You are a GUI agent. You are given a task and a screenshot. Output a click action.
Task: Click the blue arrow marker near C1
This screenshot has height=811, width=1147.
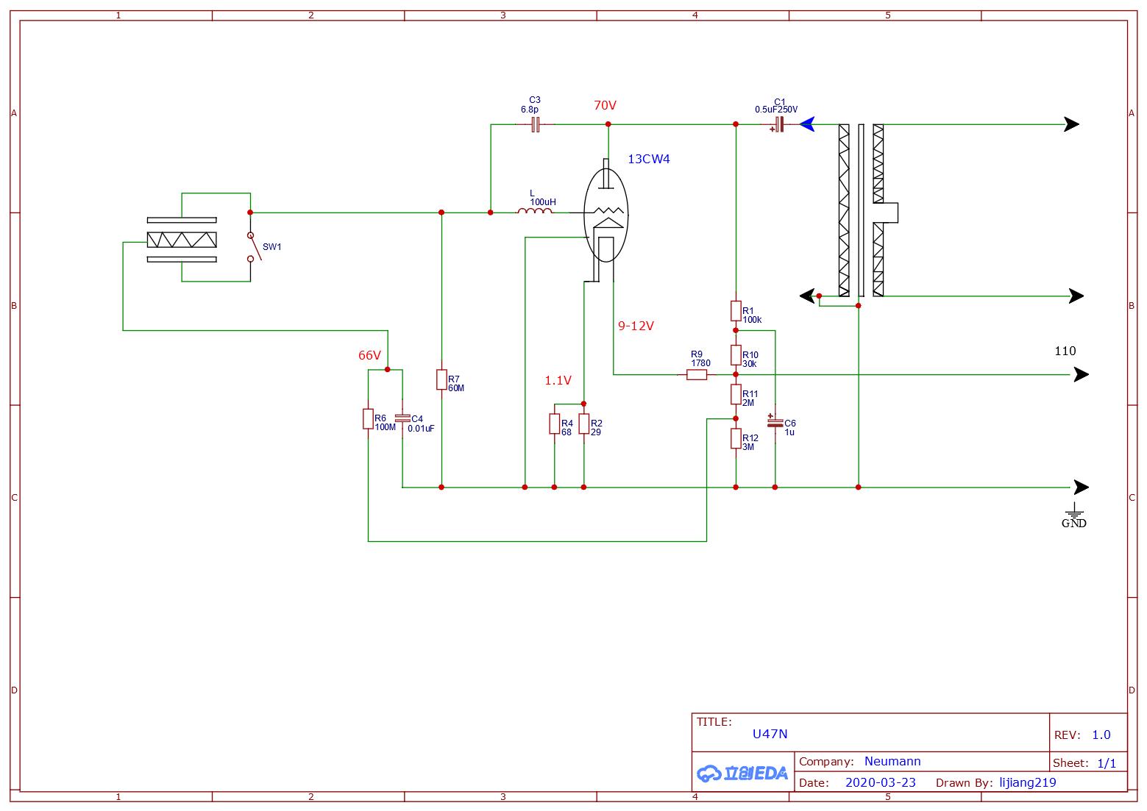coord(807,124)
